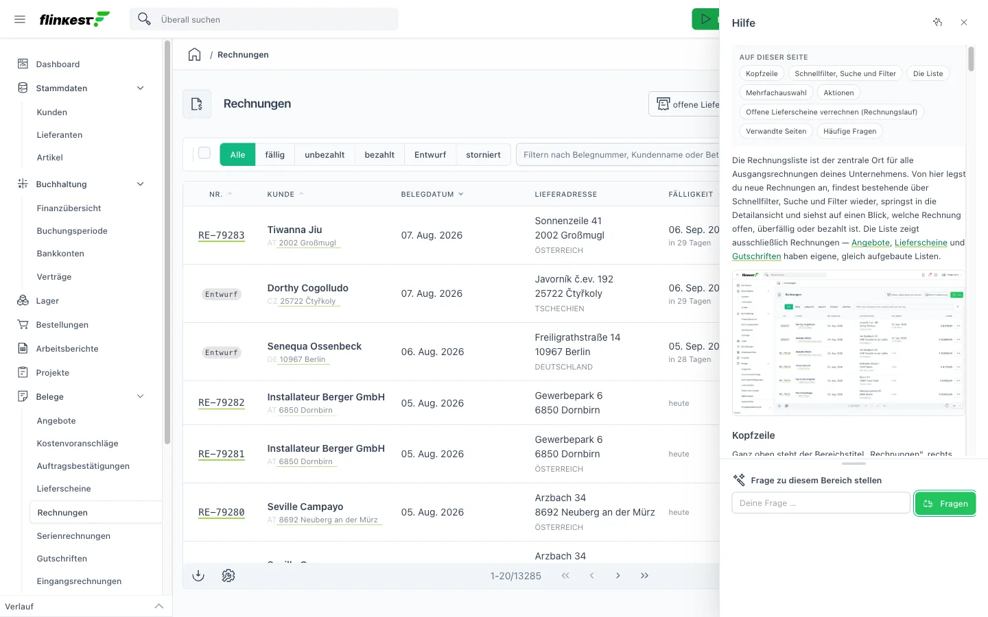Jump to last page arrow

(x=644, y=576)
